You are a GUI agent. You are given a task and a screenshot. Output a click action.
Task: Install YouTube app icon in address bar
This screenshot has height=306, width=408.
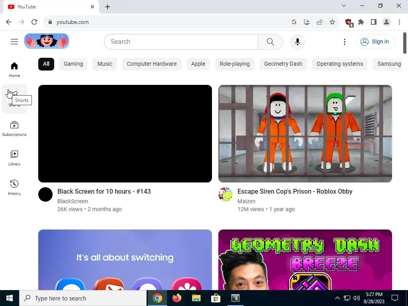point(307,22)
